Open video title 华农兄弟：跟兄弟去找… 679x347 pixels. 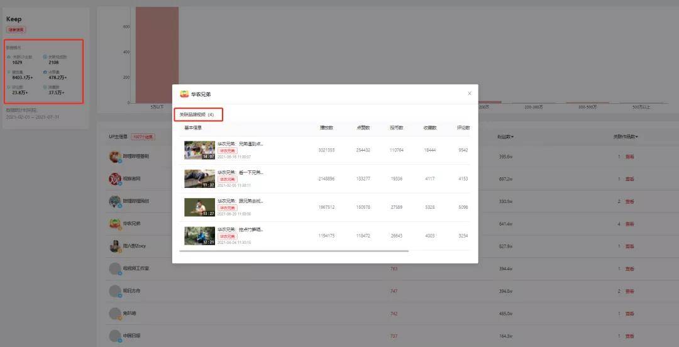point(240,201)
